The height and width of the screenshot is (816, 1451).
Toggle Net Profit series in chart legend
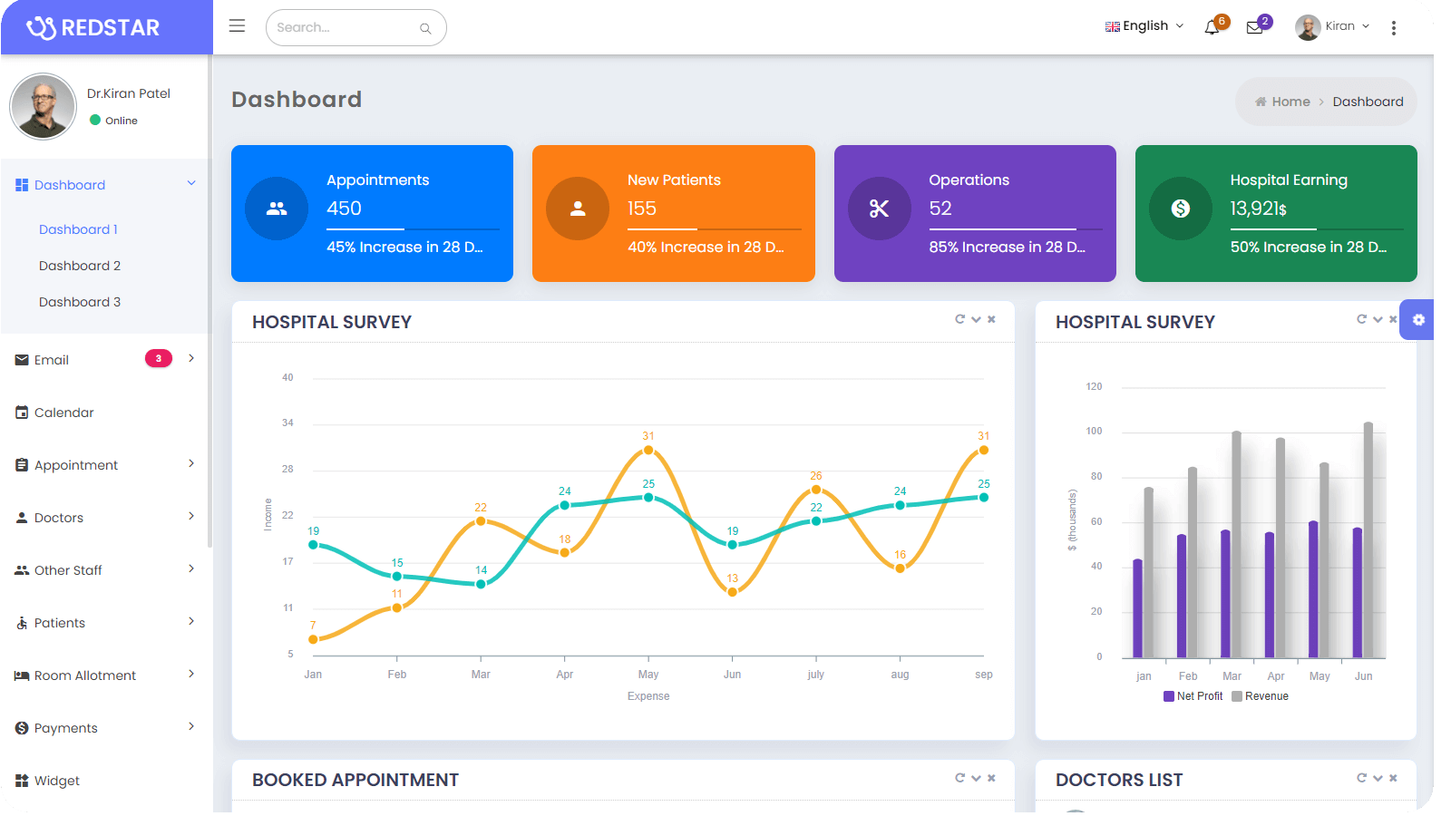[1193, 696]
